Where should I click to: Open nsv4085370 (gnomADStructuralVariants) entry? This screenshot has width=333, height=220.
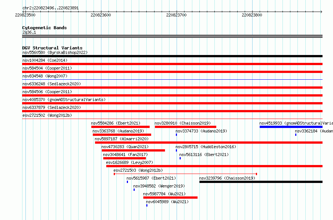(64, 100)
